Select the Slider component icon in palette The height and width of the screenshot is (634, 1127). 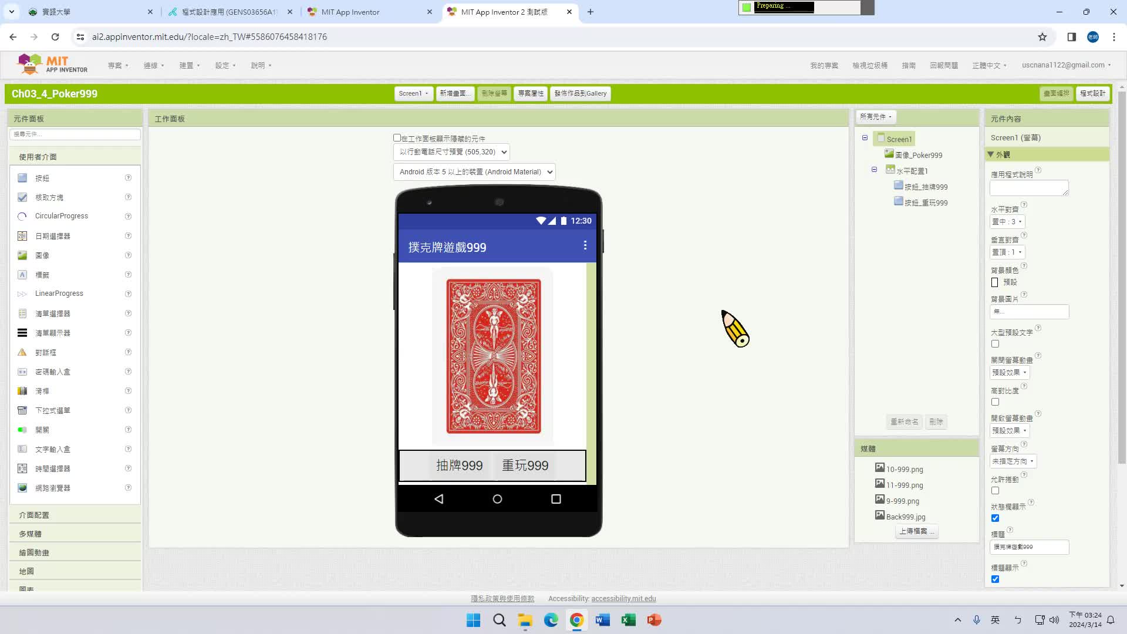click(x=22, y=391)
